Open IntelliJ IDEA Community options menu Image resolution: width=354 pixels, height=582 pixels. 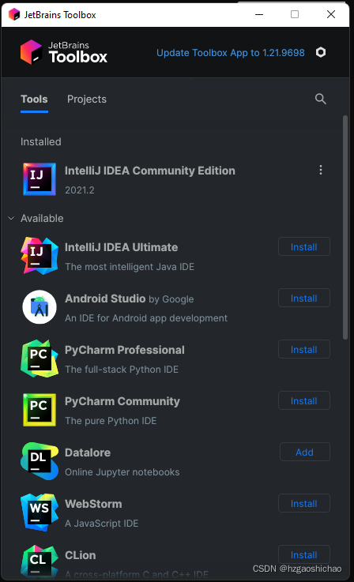coord(321,170)
